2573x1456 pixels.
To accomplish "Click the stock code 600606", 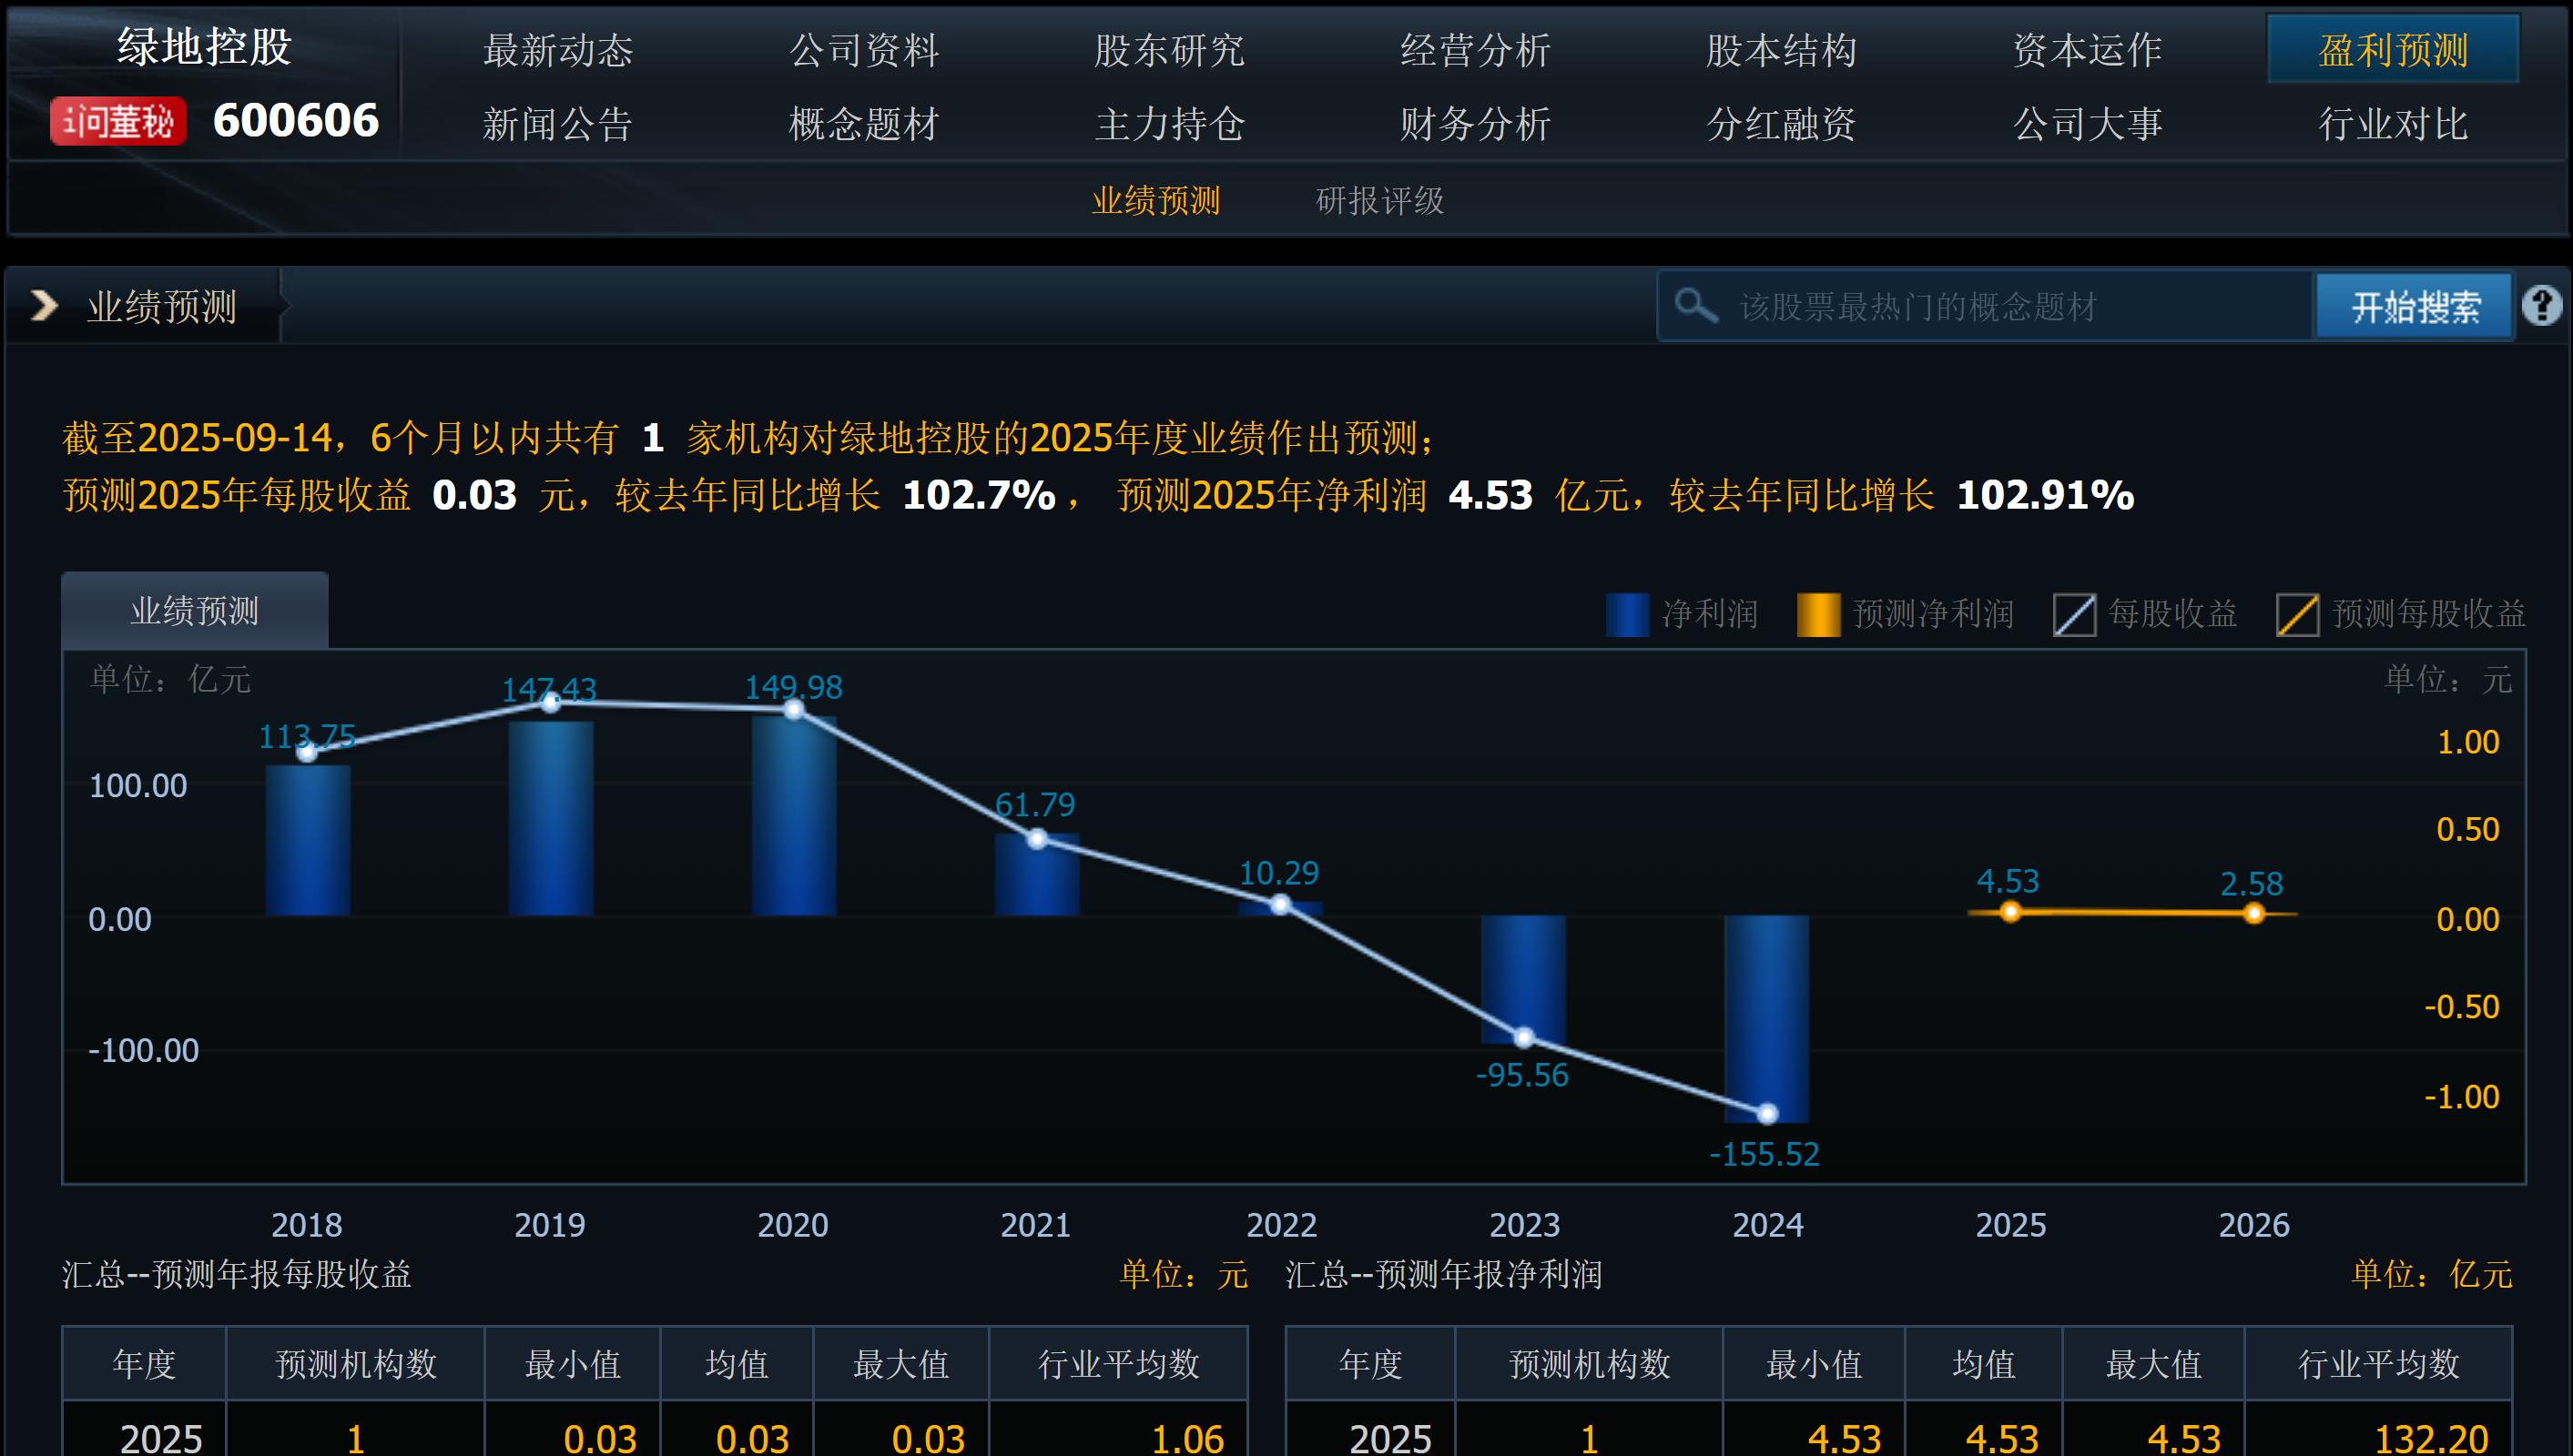I will pos(296,121).
